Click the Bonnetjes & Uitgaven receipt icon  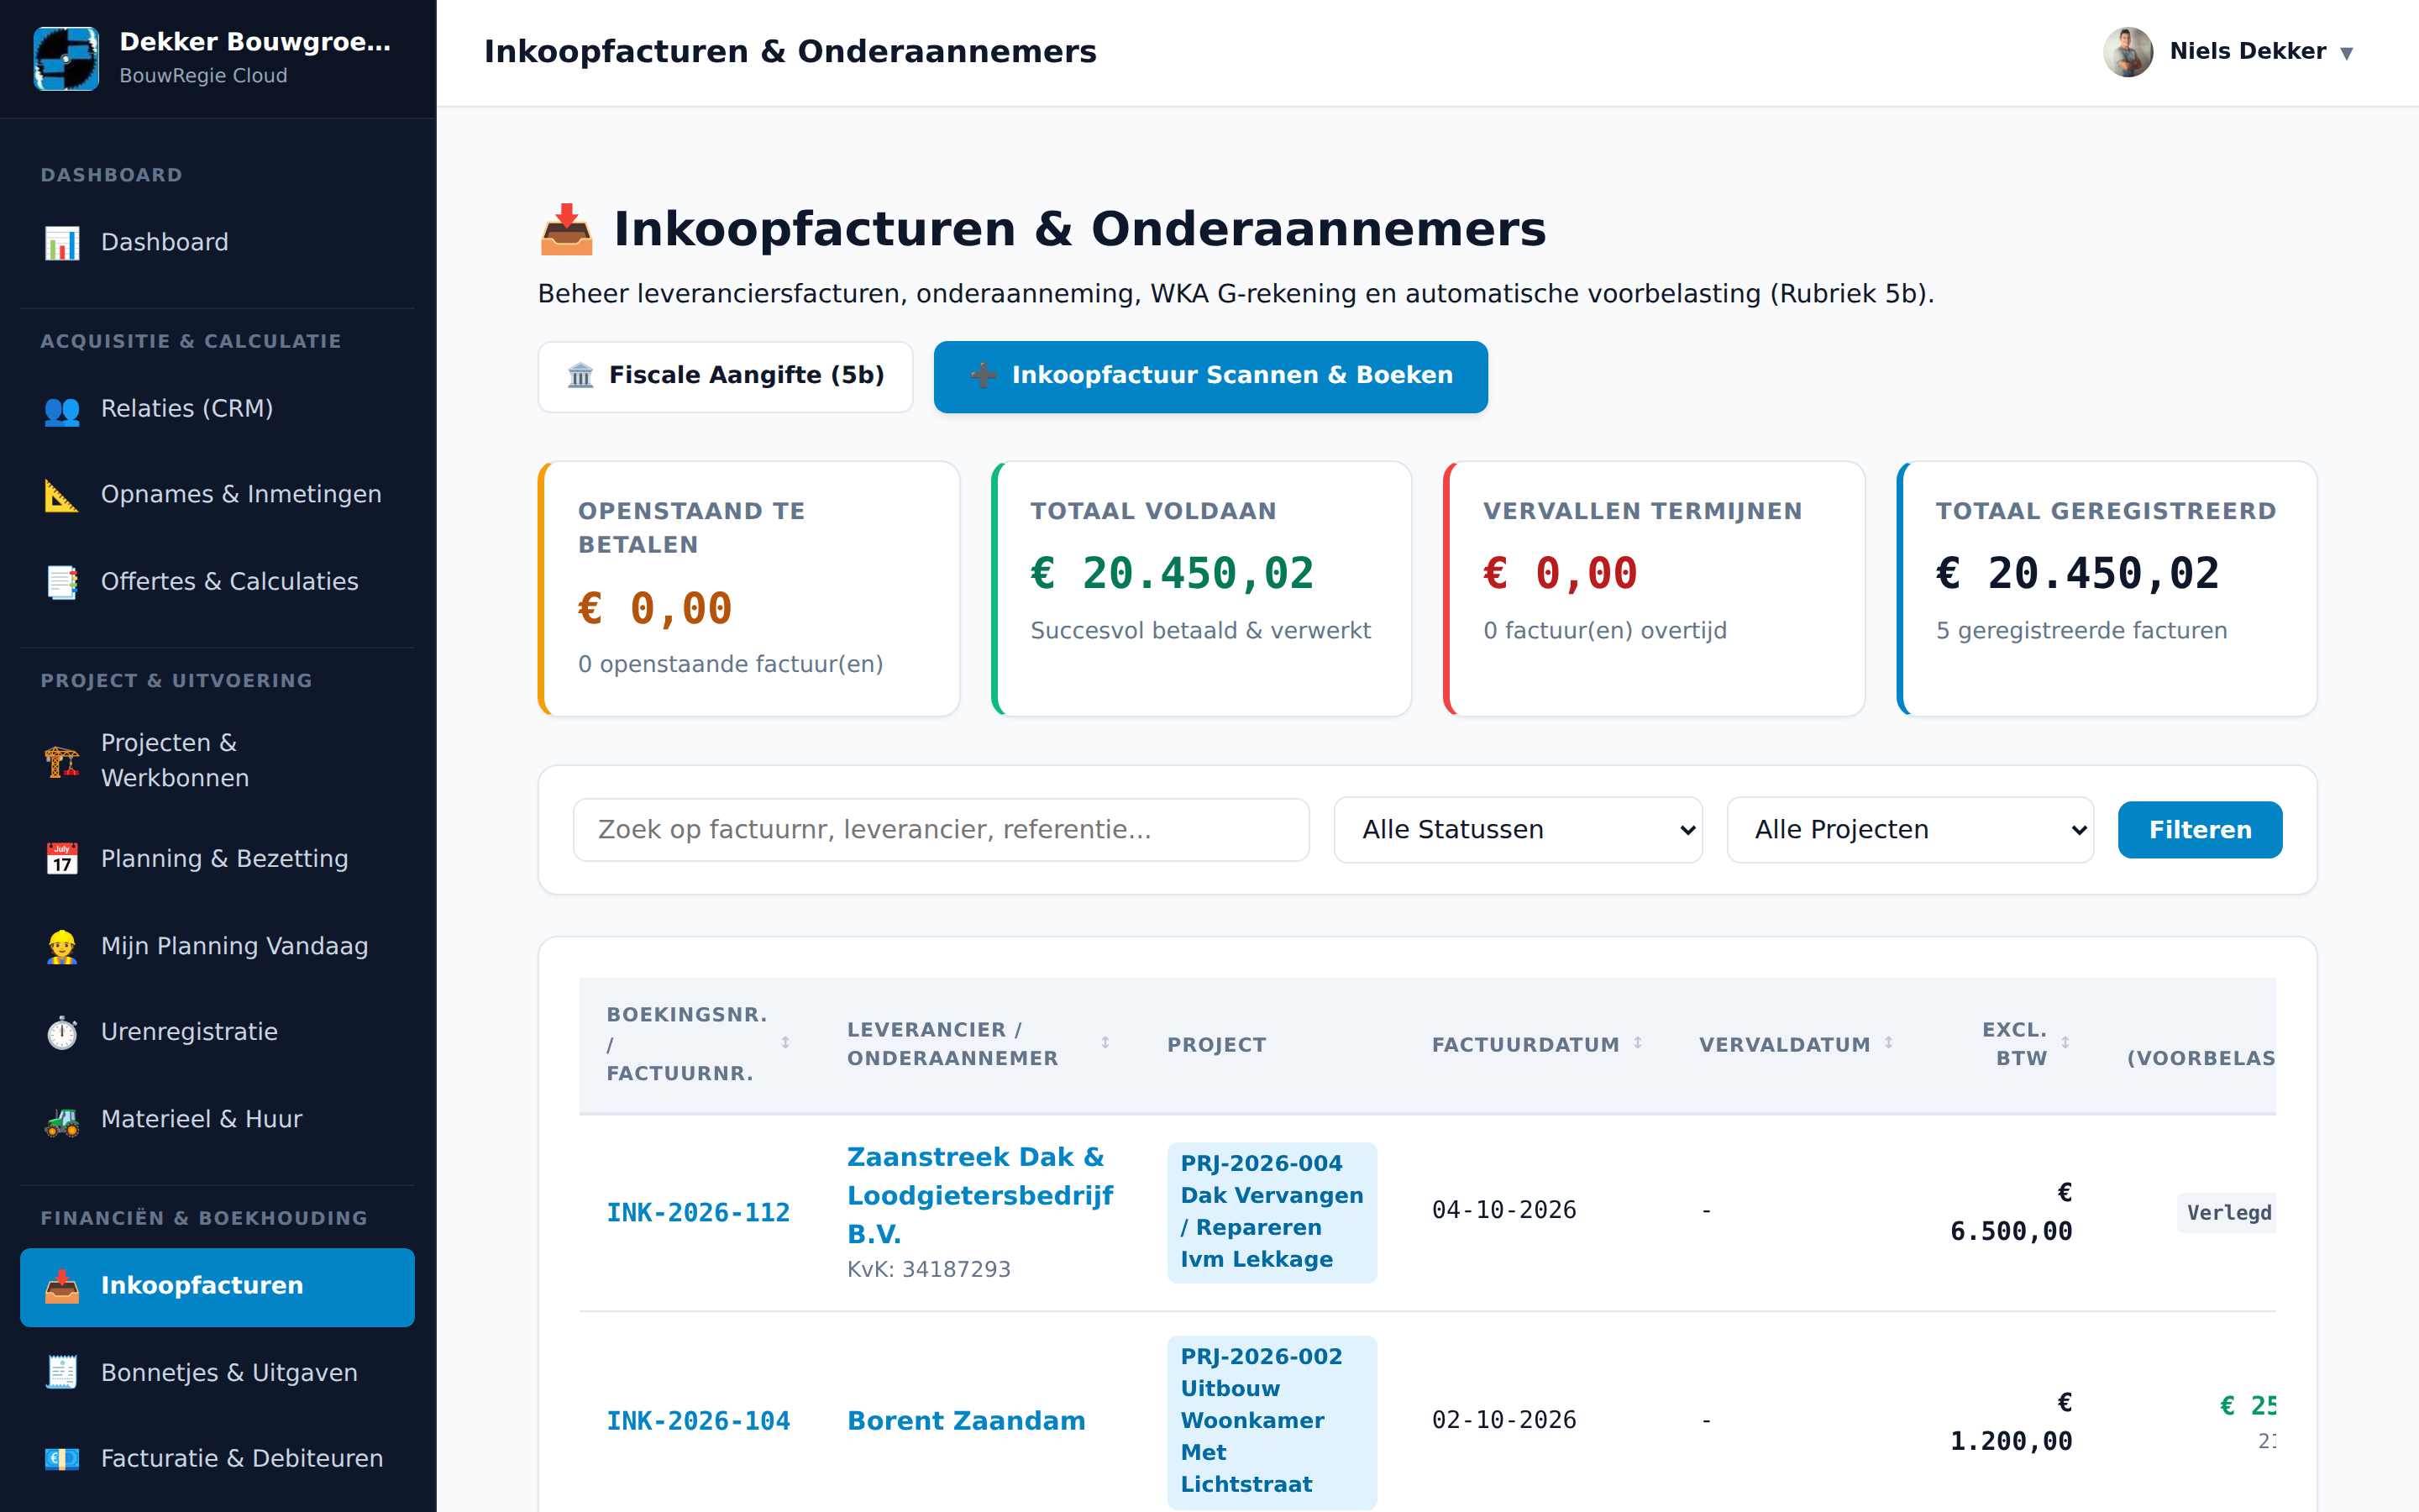62,1373
